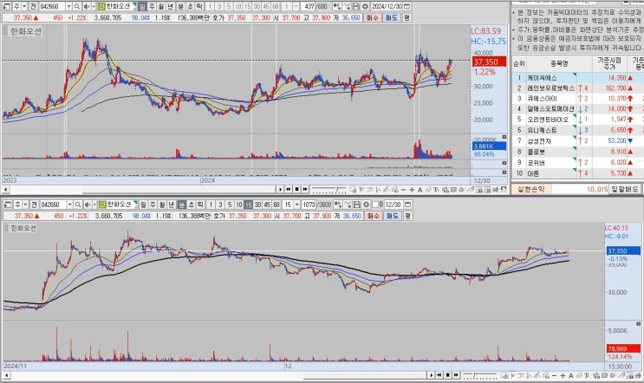Select minute '분' period in top chart
The height and width of the screenshot is (383, 644).
tap(180, 6)
